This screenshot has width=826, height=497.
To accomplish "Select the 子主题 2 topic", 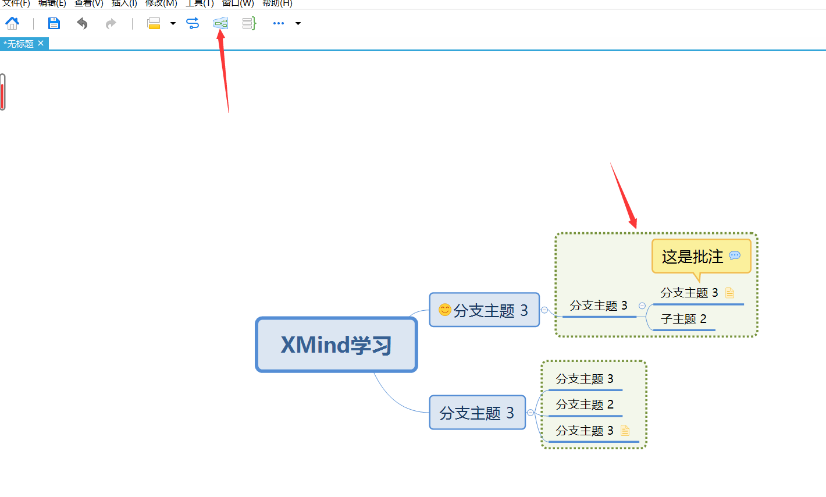I will (684, 319).
